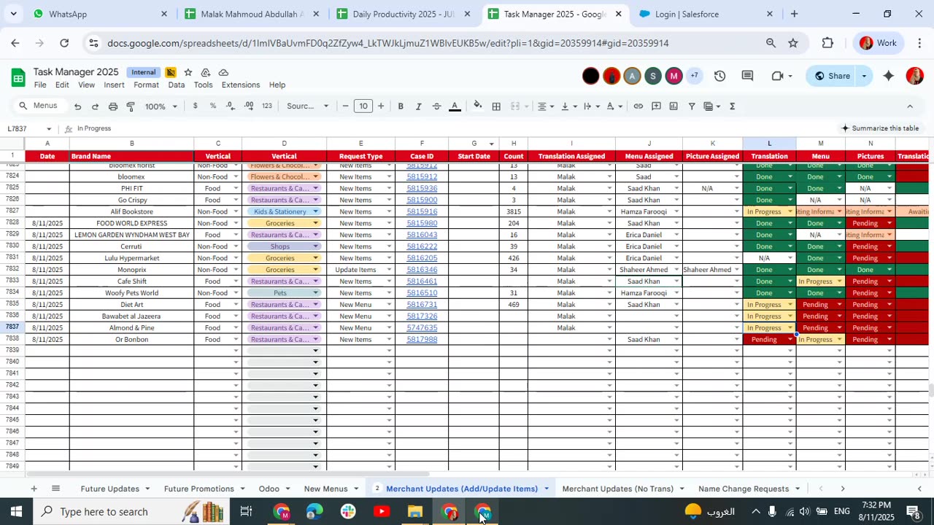
Task: Add a new sheet with plus button
Action: [34, 489]
